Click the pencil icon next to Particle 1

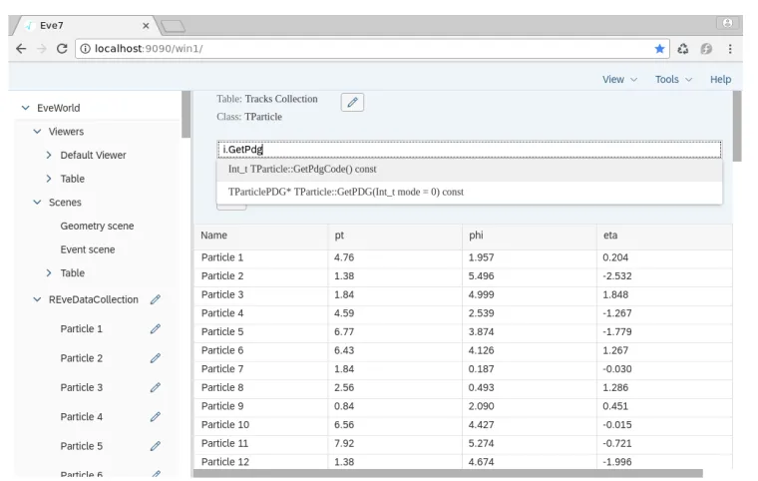coord(156,329)
